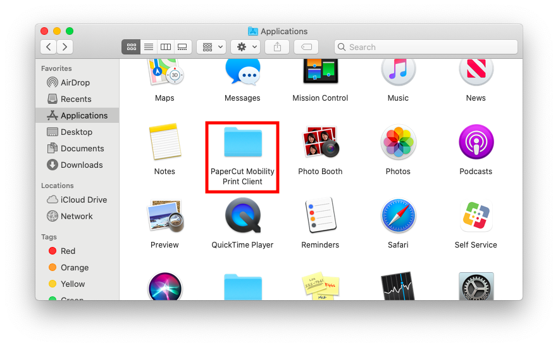Select iCloud Drive in the sidebar
Screen dimensions: 558x347
pyautogui.click(x=84, y=200)
